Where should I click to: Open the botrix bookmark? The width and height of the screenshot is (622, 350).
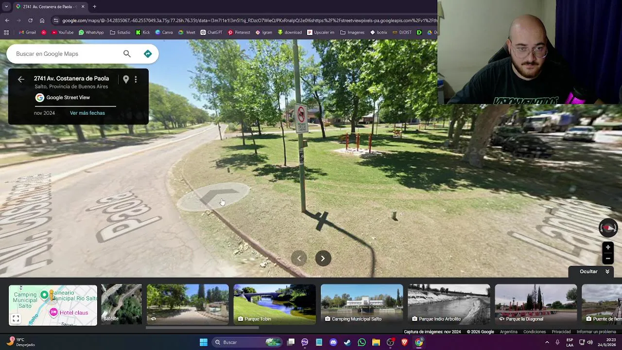point(379,33)
